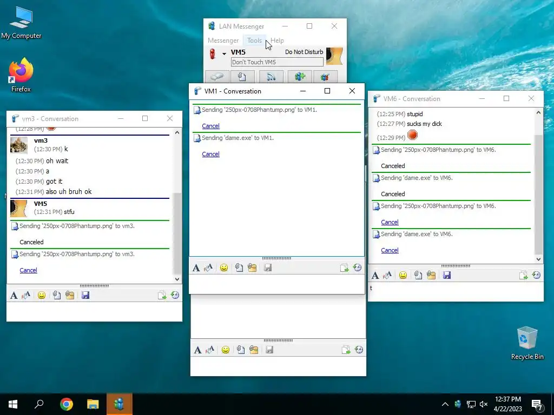This screenshot has height=415, width=554.
Task: Open the font button in the VM1 conversation
Action: tap(196, 268)
